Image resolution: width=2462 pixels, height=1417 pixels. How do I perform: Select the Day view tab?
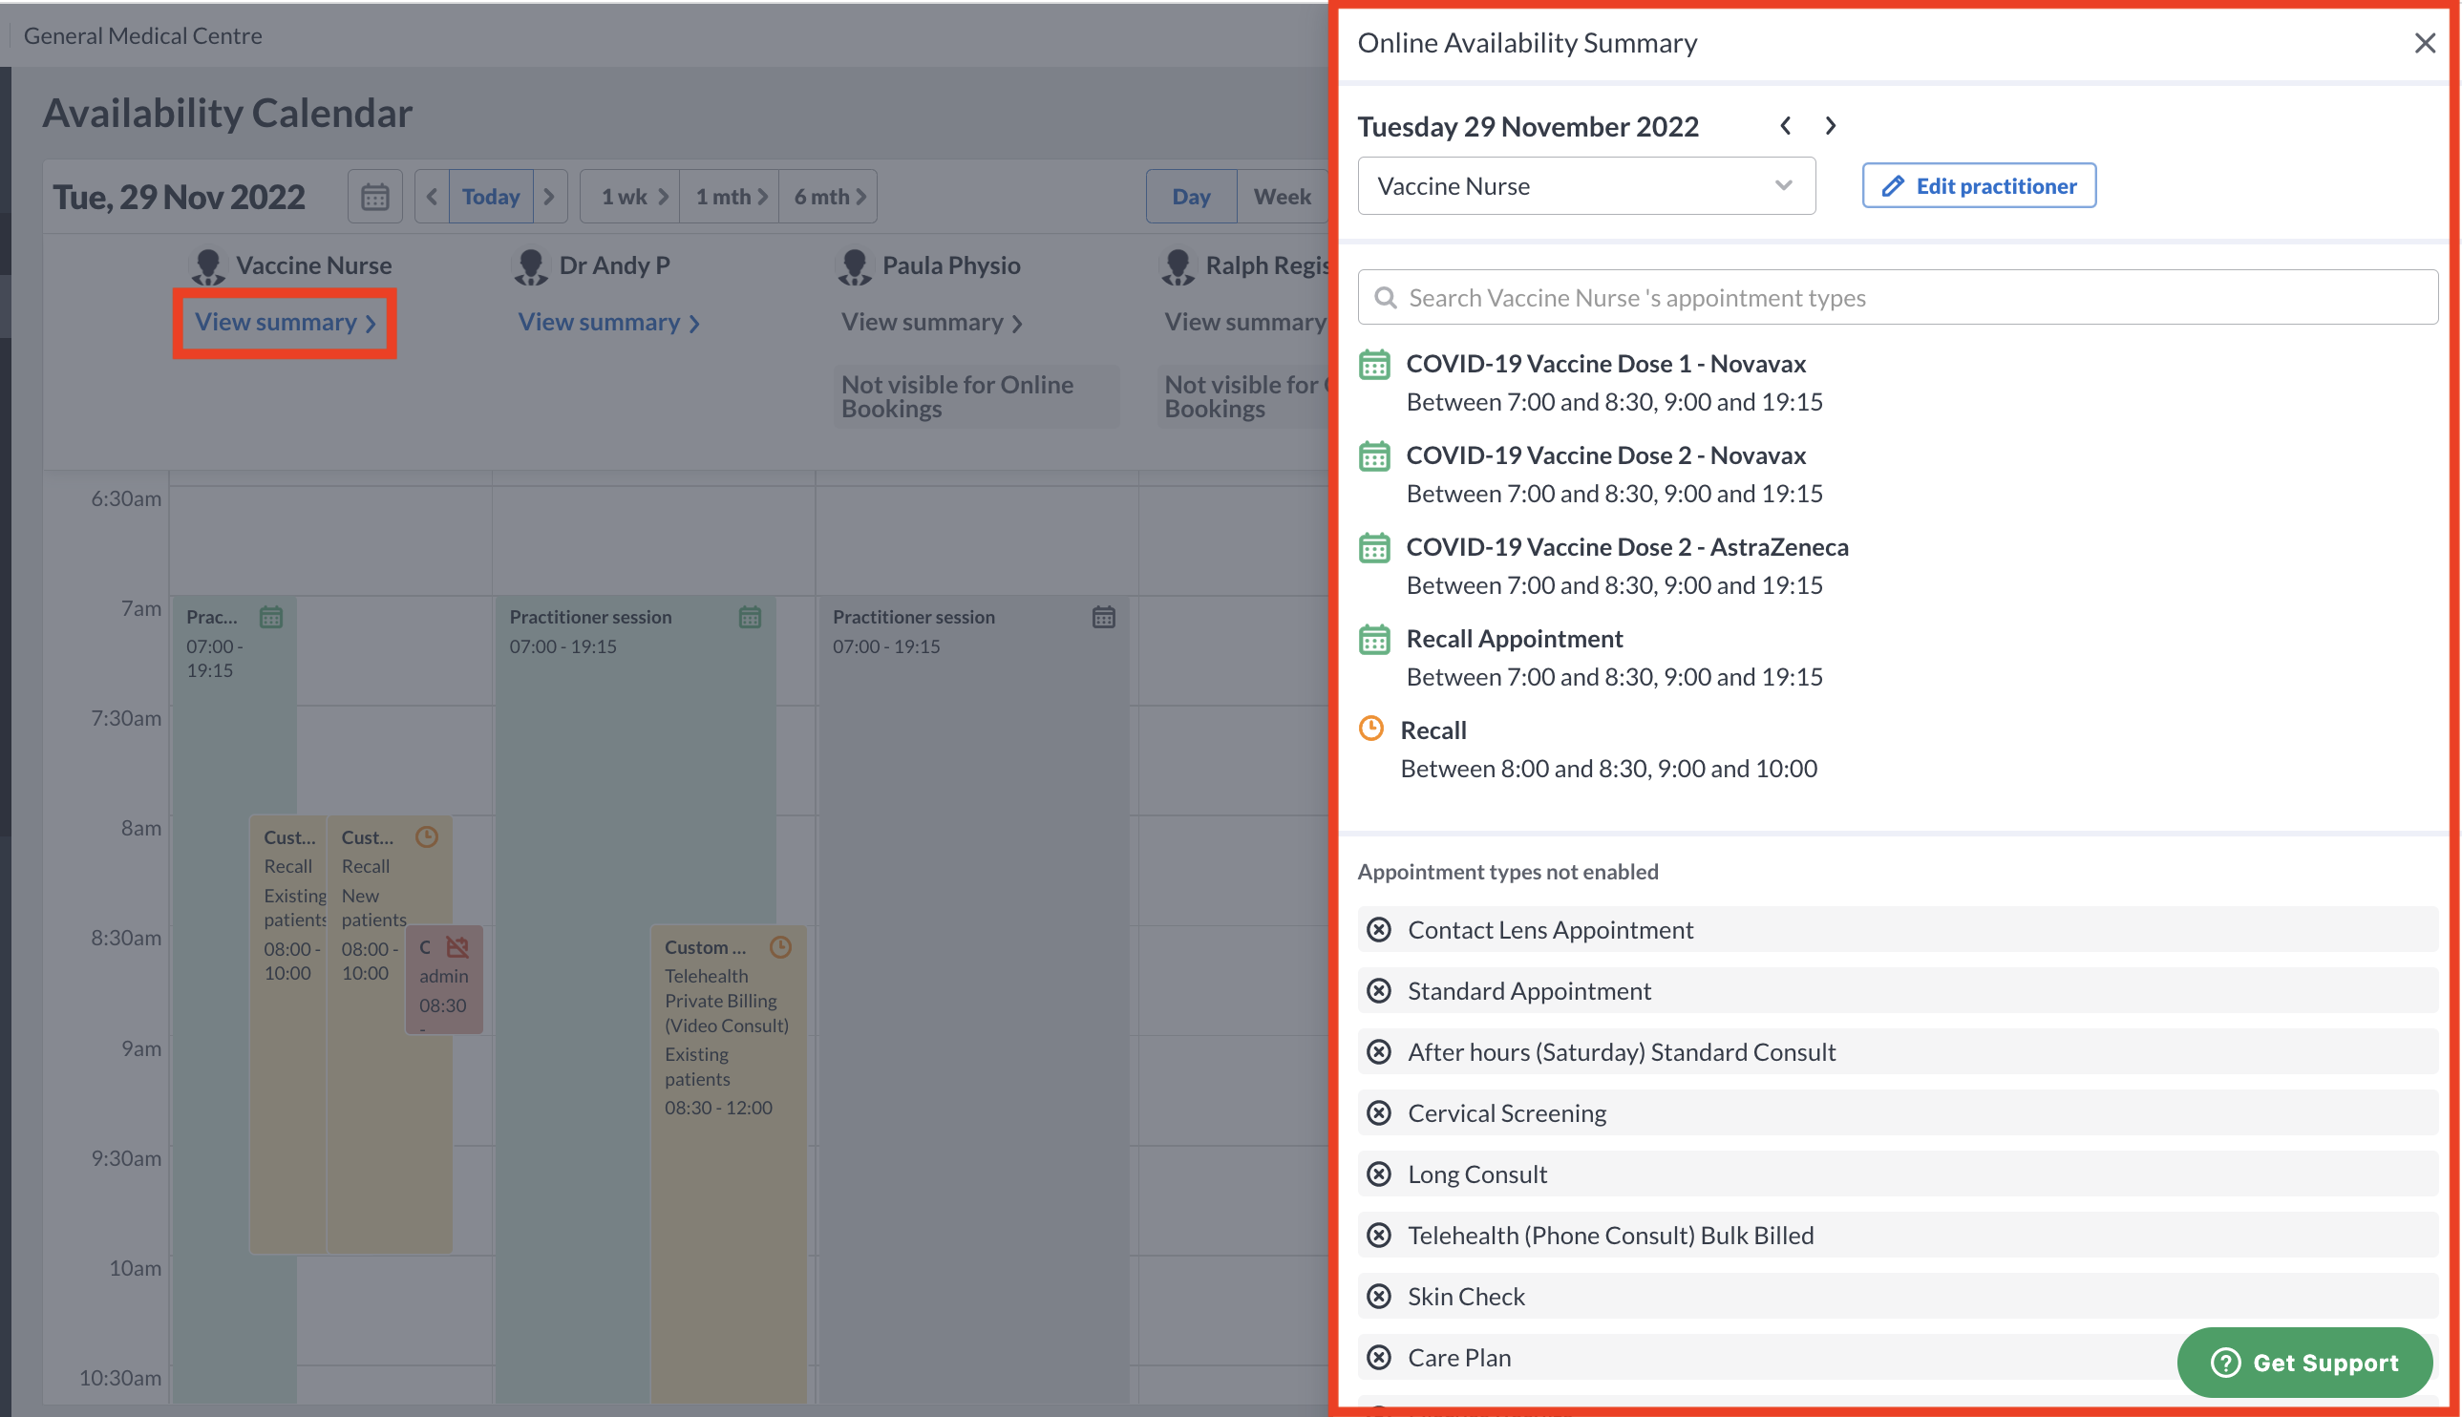pyautogui.click(x=1191, y=196)
